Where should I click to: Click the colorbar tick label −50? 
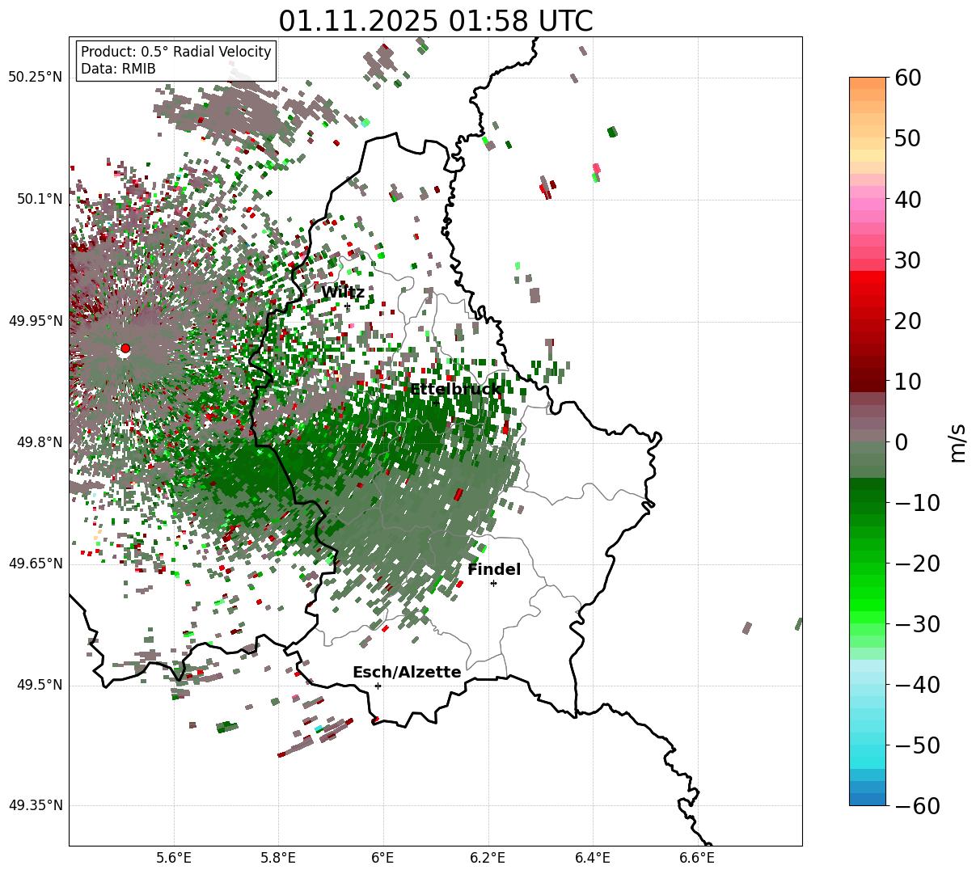[x=917, y=745]
